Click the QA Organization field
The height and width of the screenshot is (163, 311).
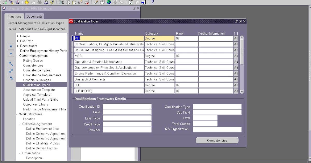pos(217,129)
